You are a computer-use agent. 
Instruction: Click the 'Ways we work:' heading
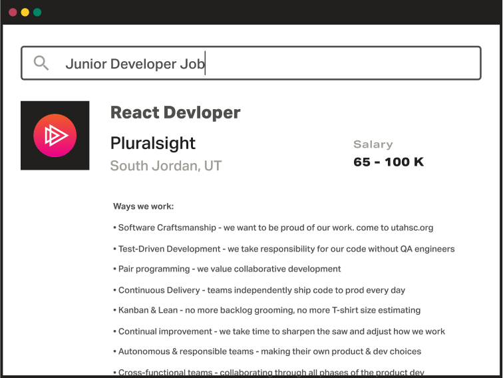(x=144, y=206)
